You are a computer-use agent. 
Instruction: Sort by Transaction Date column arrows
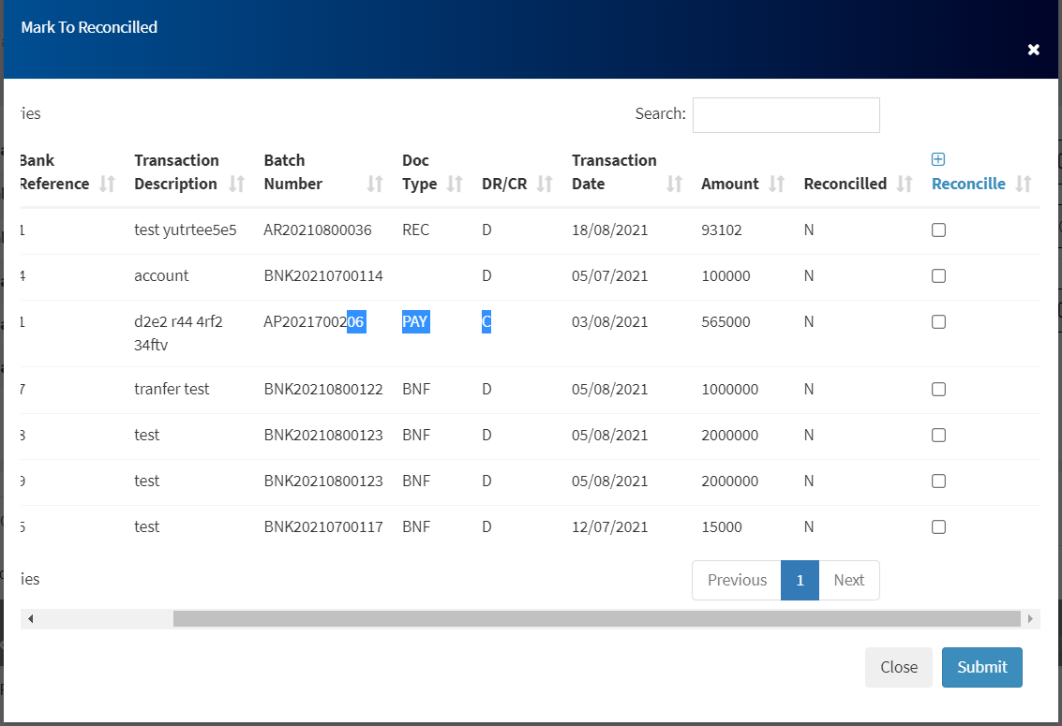point(674,184)
